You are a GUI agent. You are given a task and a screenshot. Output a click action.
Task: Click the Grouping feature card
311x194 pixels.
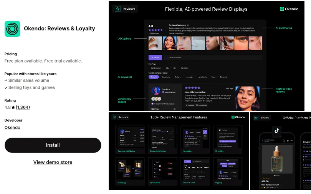130,171
